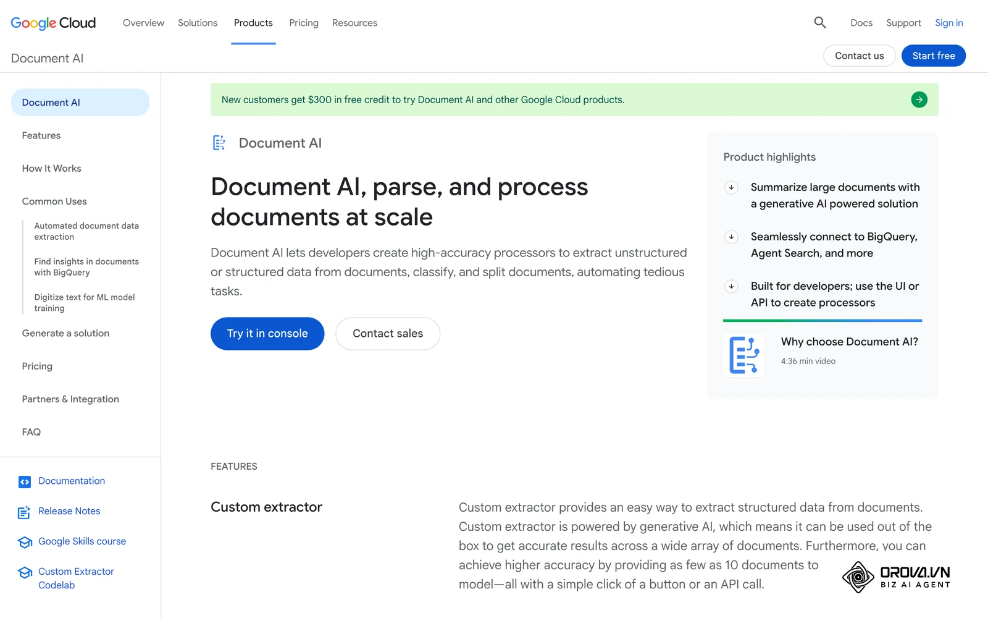Open Common Uses in the sidebar
This screenshot has height=618, width=988.
54,201
